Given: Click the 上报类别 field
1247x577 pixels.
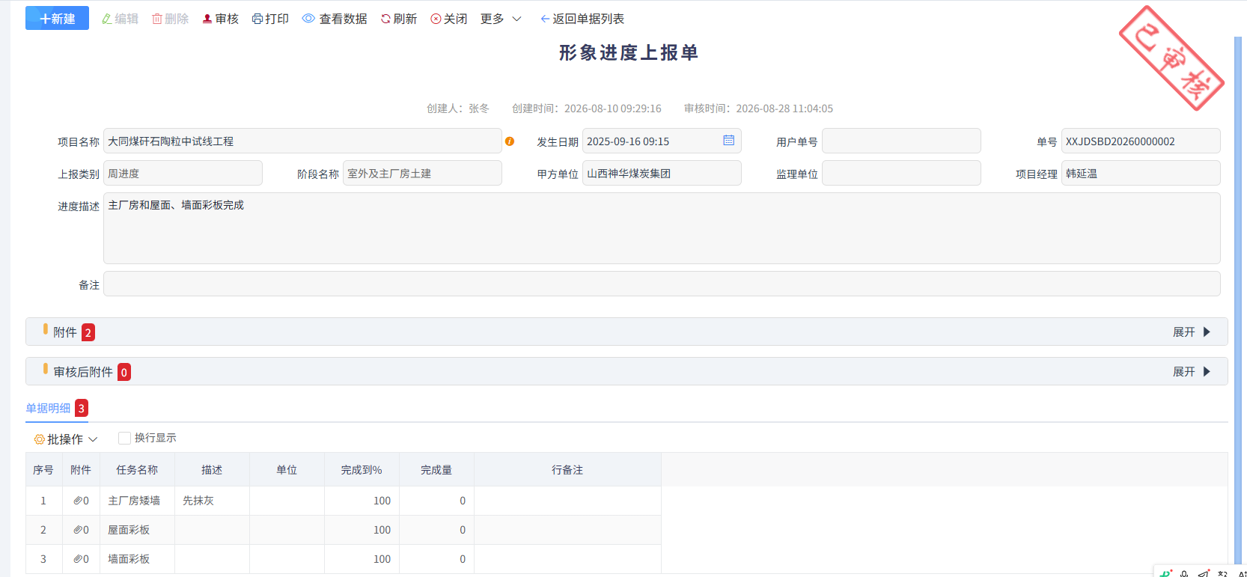Looking at the screenshot, I should 183,173.
